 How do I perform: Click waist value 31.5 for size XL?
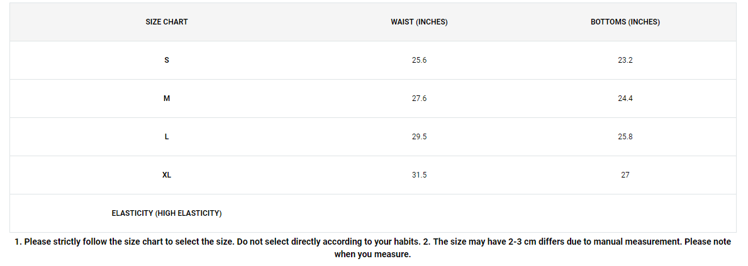click(x=419, y=175)
